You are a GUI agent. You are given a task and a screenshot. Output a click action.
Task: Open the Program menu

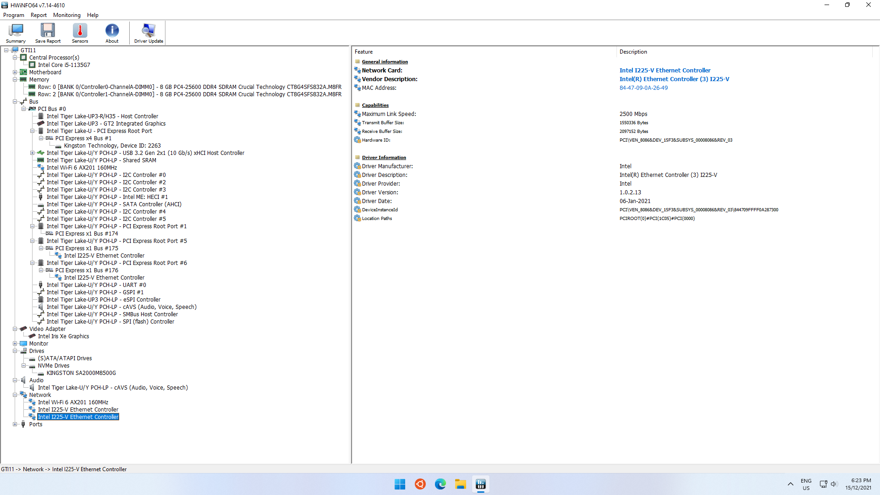(14, 15)
